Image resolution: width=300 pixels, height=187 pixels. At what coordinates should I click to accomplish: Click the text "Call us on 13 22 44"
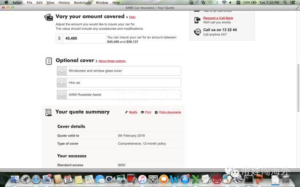click(x=220, y=30)
